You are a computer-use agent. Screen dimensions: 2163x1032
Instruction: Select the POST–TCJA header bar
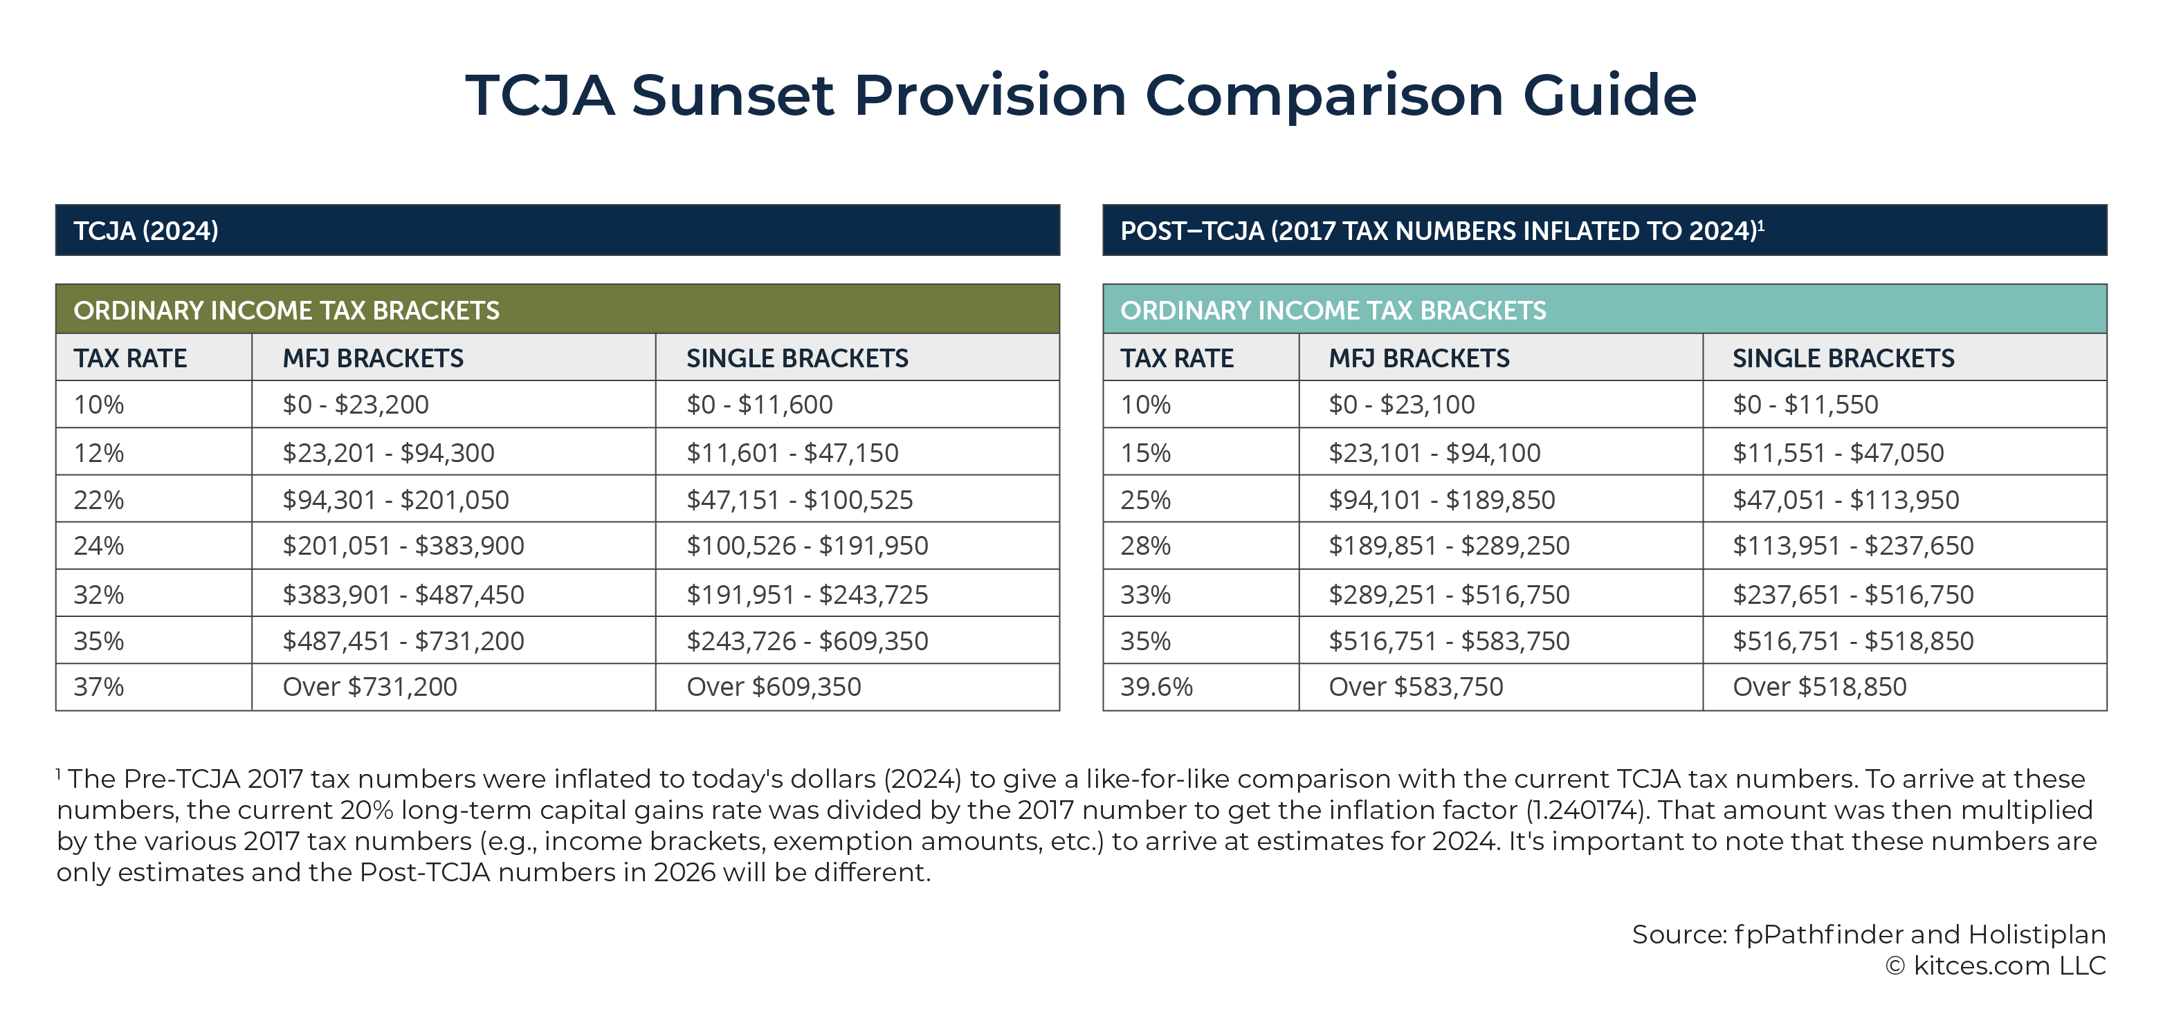(x=1605, y=230)
